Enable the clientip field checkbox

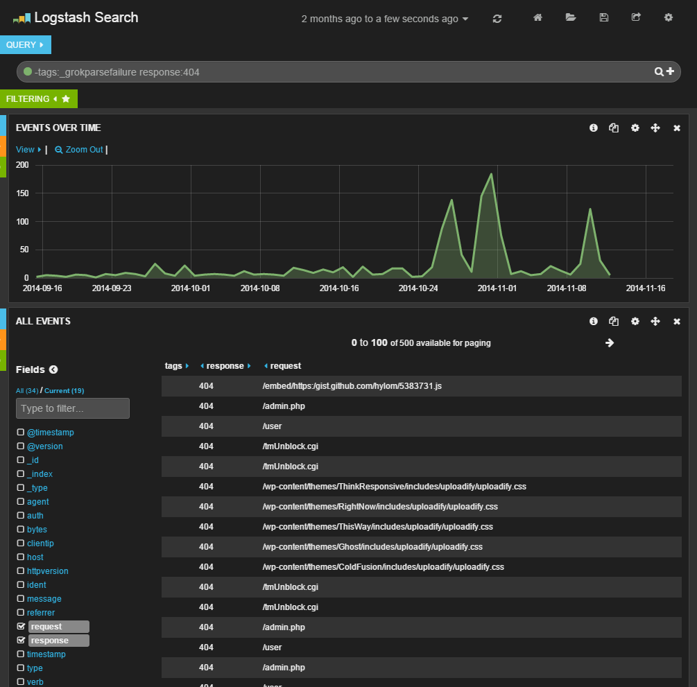tap(21, 543)
